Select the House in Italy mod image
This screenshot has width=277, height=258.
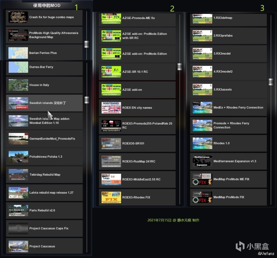(x=18, y=85)
